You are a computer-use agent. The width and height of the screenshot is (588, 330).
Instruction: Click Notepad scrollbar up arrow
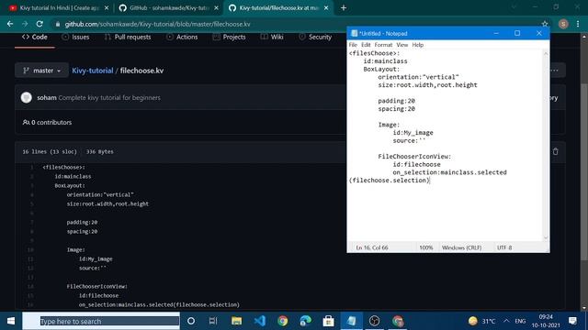click(x=546, y=53)
